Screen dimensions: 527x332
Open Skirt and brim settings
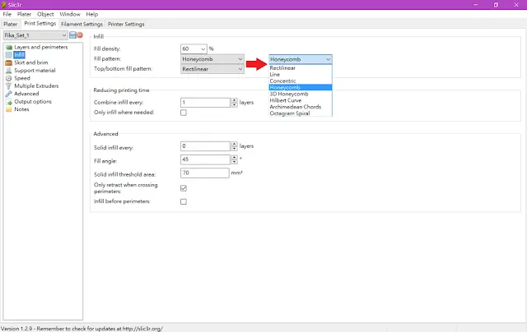(31, 62)
